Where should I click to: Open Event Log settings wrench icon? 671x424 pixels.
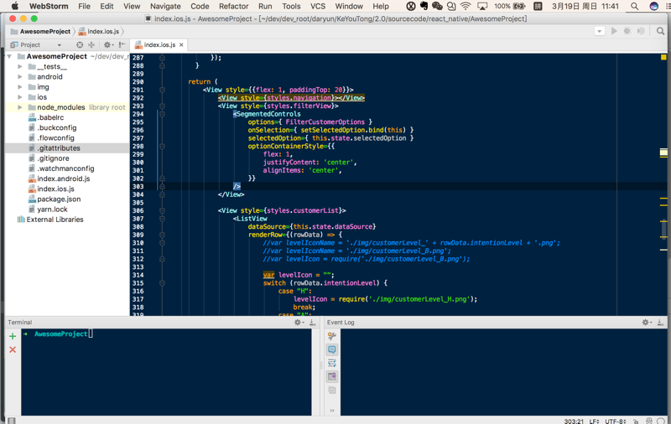(x=332, y=336)
